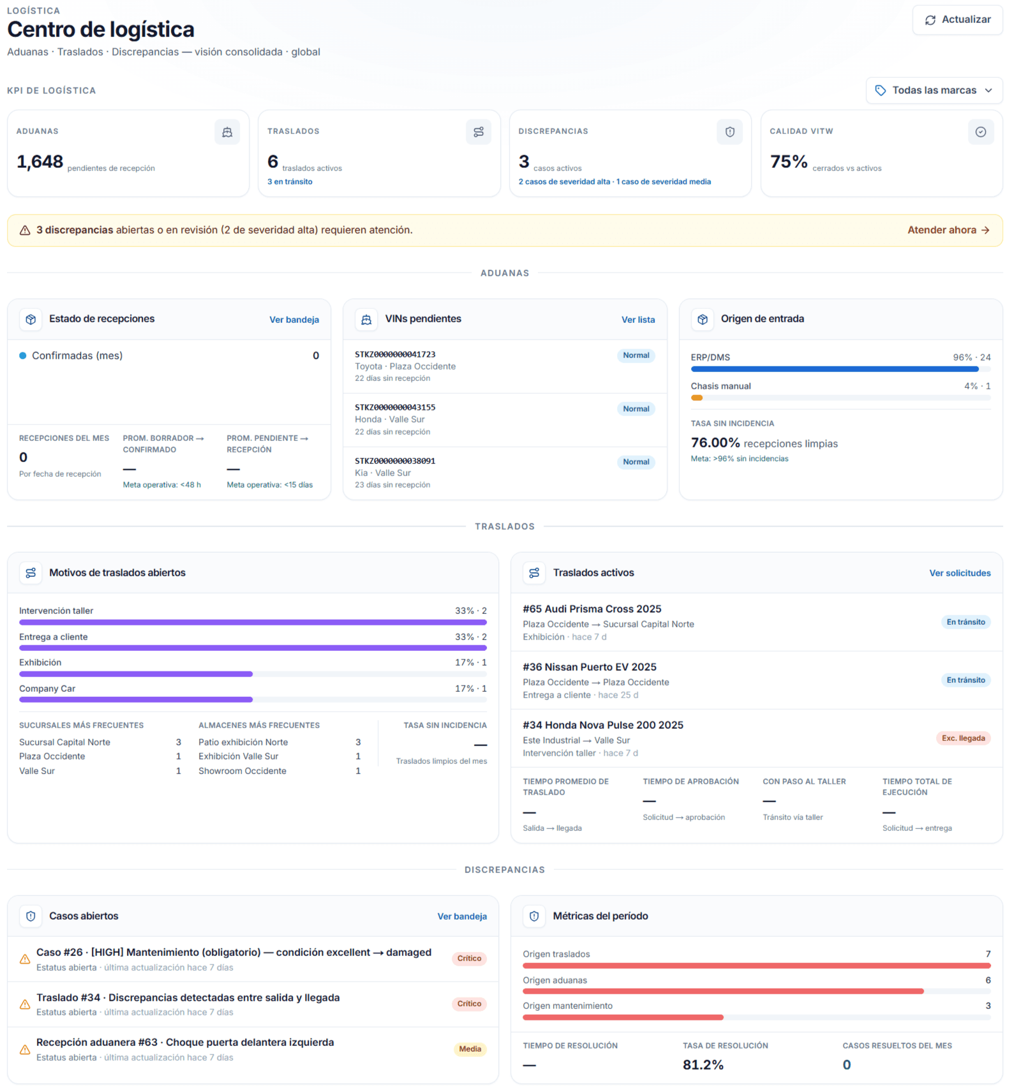This screenshot has height=1090, width=1012.
Task: Open the Todas las marcas dropdown
Action: pyautogui.click(x=934, y=90)
